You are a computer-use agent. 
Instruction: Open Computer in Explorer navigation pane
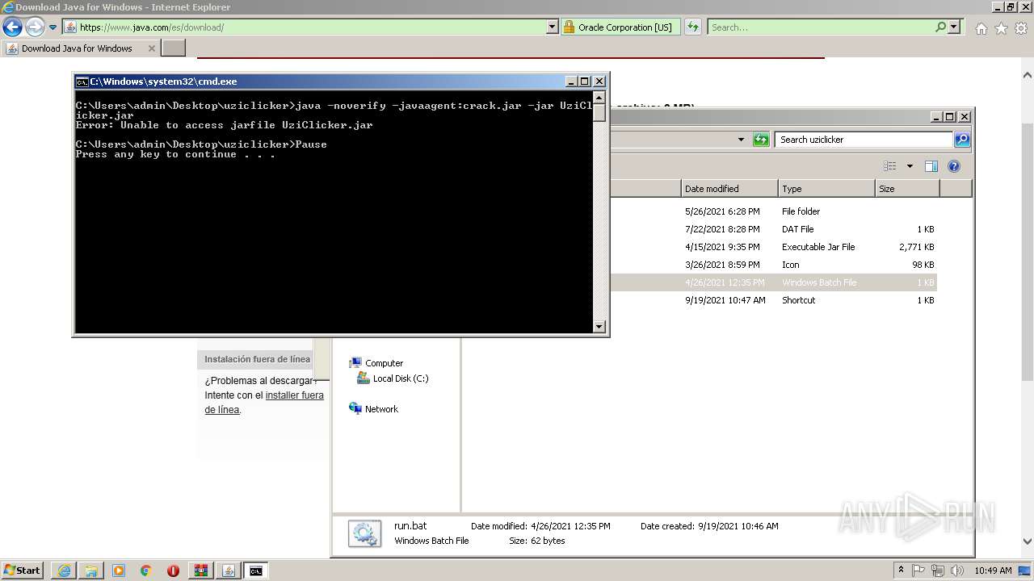[376, 363]
